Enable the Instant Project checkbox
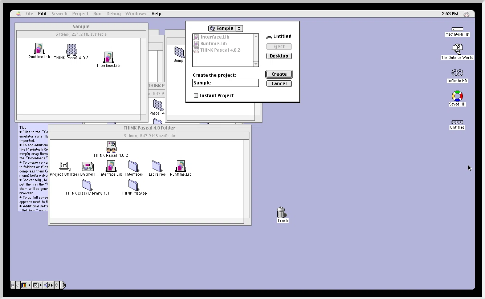Viewport: 485px width, 299px height. click(x=196, y=96)
